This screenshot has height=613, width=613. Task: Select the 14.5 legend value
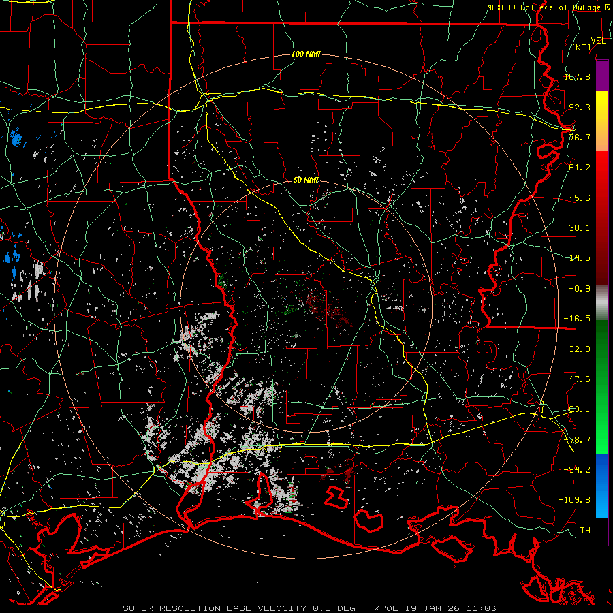[580, 258]
